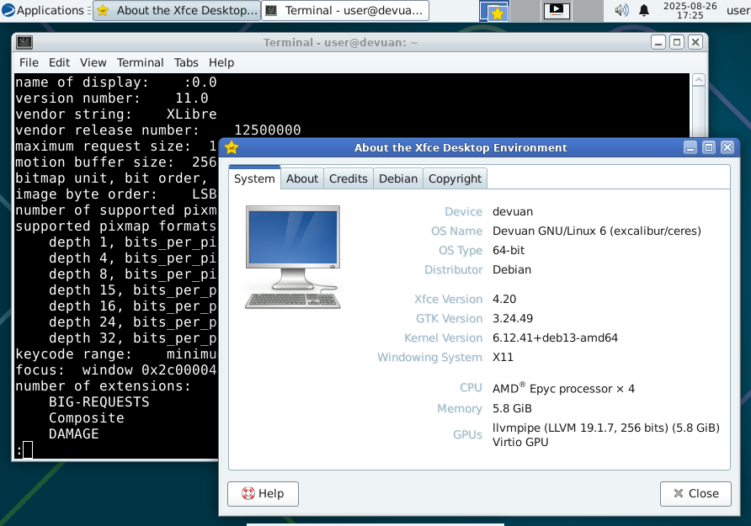Click the Distributor value 'Debian'
751x526 pixels.
[512, 269]
